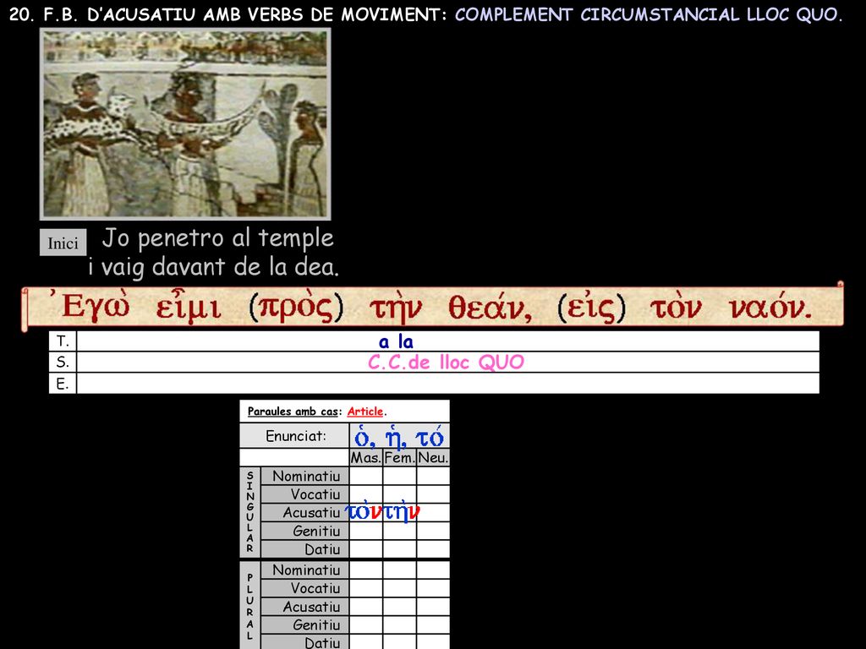Select the Greek word εἰς in the scroll
This screenshot has width=866, height=649.
pos(591,307)
